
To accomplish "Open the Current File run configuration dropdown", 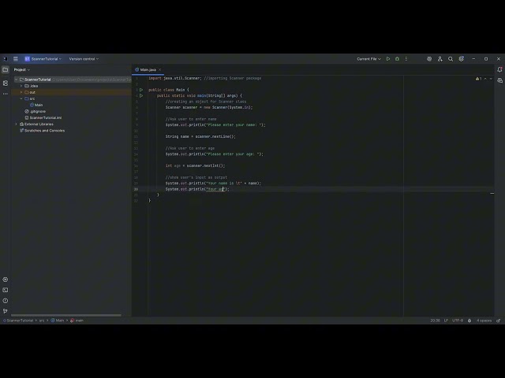I will (368, 59).
